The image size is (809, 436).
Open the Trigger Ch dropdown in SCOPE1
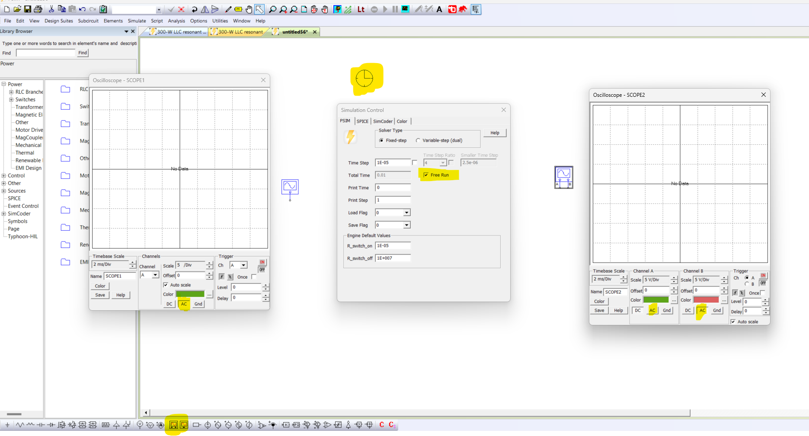tap(243, 265)
